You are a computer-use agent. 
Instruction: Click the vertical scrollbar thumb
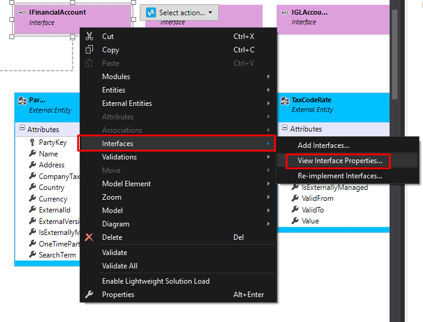pos(394,54)
